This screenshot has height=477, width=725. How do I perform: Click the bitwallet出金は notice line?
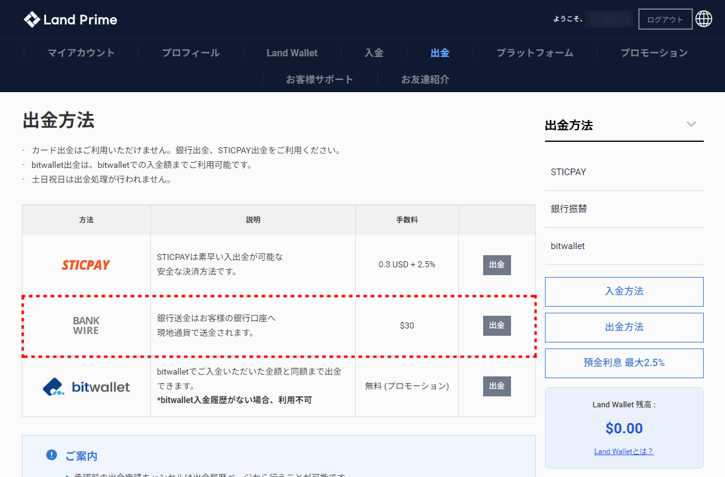[x=142, y=165]
